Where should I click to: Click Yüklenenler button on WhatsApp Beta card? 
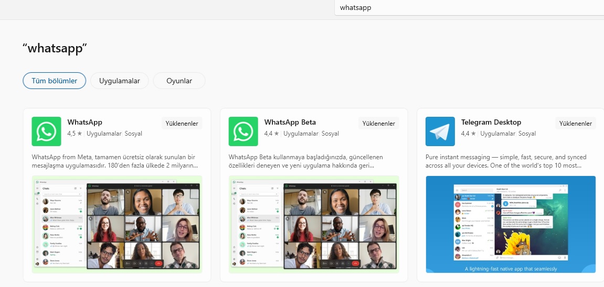click(379, 123)
